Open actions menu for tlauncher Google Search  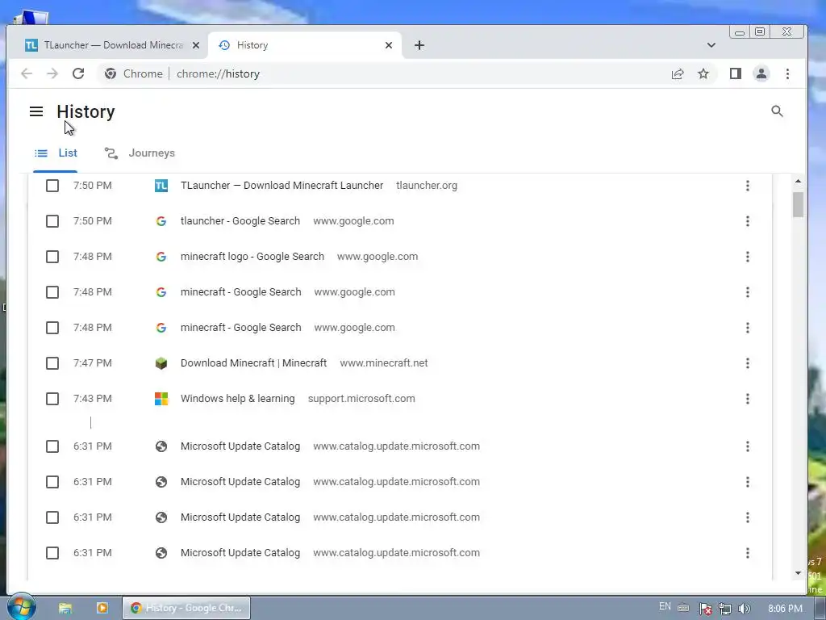click(748, 221)
